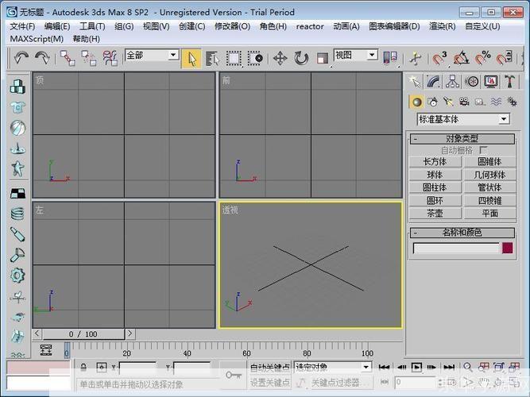The width and height of the screenshot is (530, 397).
Task: Open the object color swatch
Action: pyautogui.click(x=508, y=249)
